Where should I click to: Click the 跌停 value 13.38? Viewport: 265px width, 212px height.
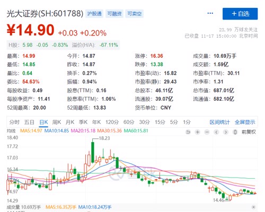tap(157, 65)
